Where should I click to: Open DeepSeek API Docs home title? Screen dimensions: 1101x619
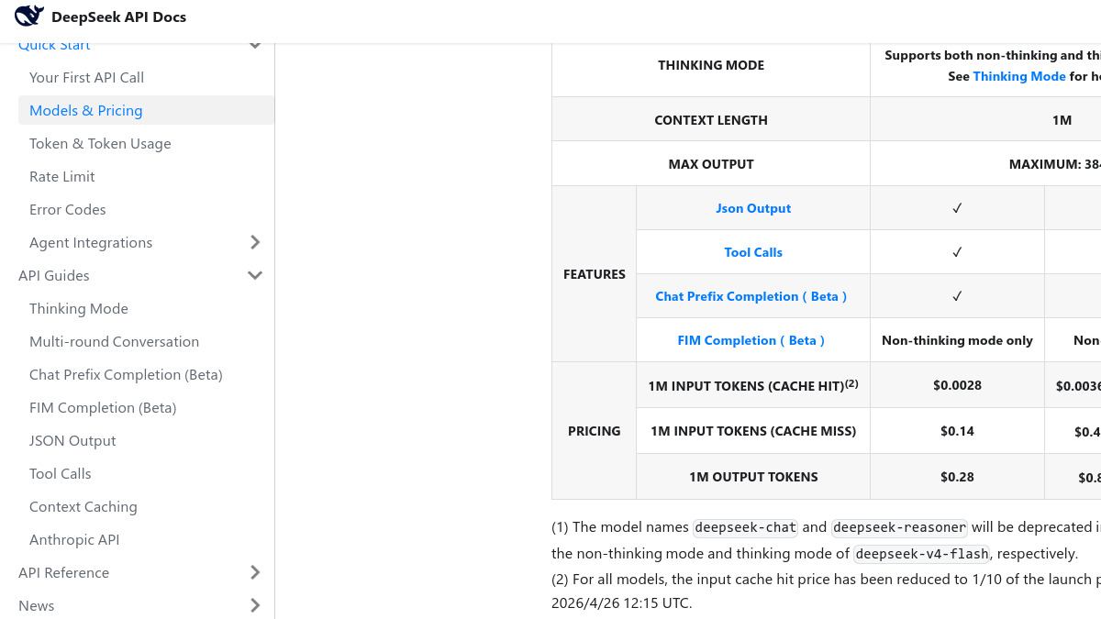click(x=119, y=17)
